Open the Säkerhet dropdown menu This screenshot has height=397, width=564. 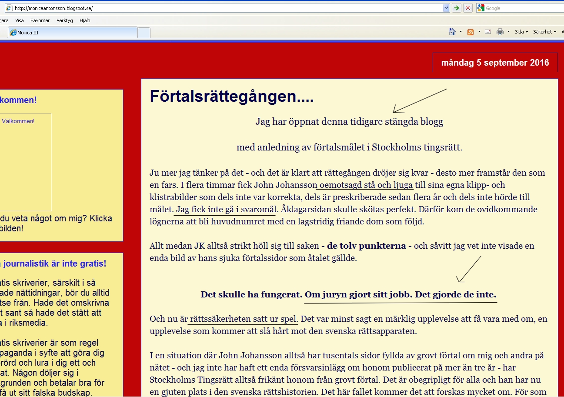tap(545, 32)
